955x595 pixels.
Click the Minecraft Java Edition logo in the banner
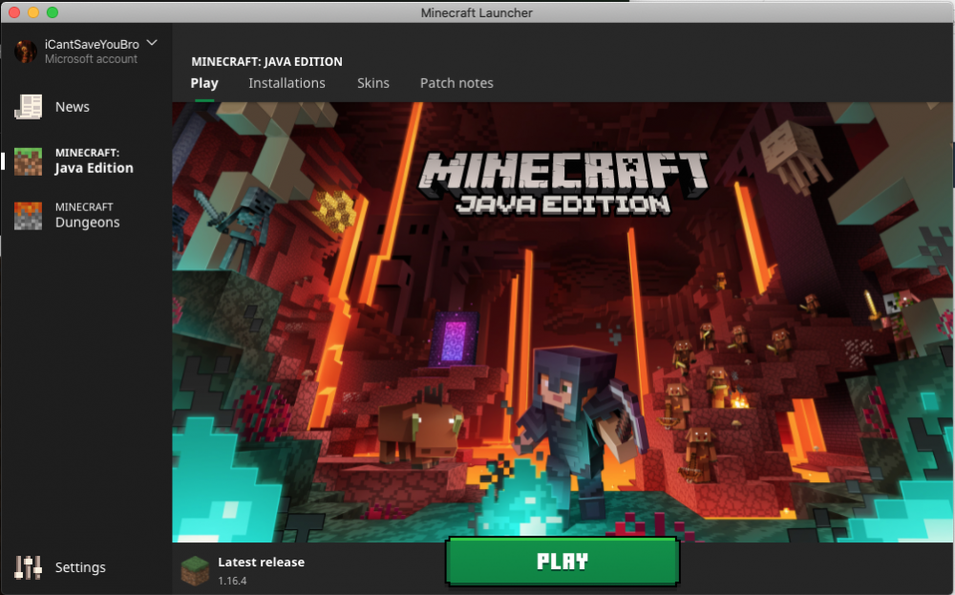564,181
